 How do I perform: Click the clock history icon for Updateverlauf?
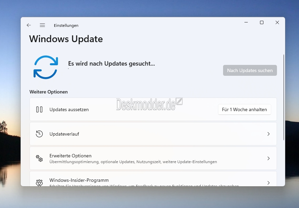(x=39, y=134)
